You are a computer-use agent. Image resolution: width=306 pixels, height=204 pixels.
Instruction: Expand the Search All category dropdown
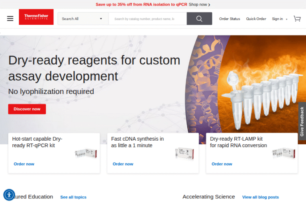82,19
